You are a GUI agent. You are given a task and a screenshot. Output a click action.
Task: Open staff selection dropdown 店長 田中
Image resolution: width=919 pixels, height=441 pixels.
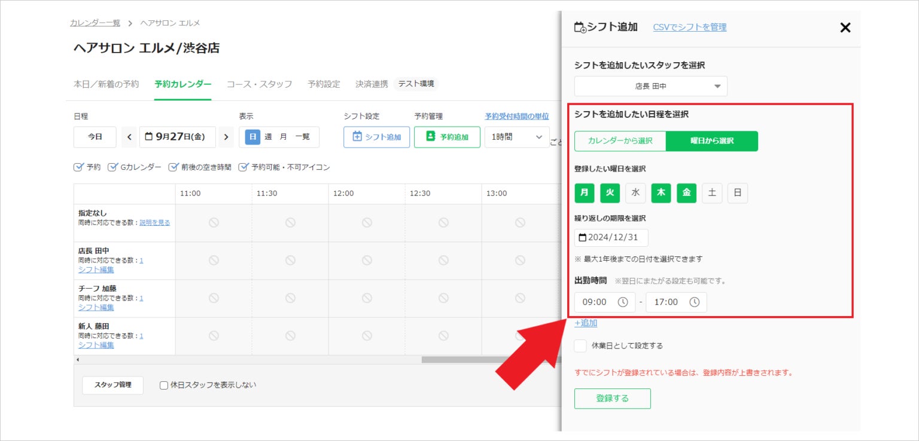click(x=650, y=87)
